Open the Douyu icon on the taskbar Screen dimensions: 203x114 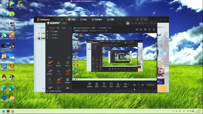pos(13,111)
